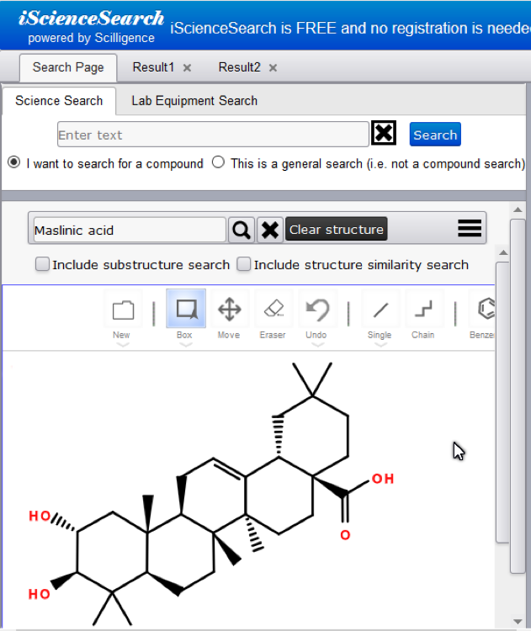Select 'I want to search for a compound'
The height and width of the screenshot is (631, 531).
14,162
